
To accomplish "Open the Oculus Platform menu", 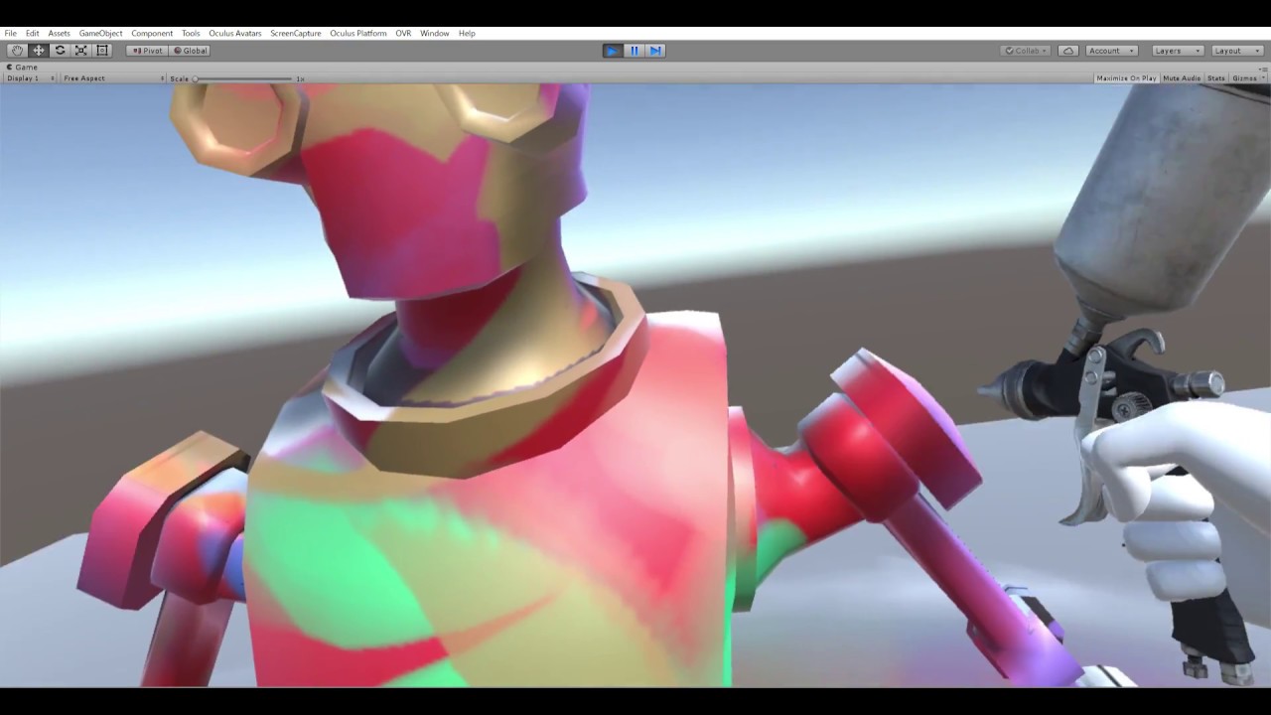I will coord(358,33).
